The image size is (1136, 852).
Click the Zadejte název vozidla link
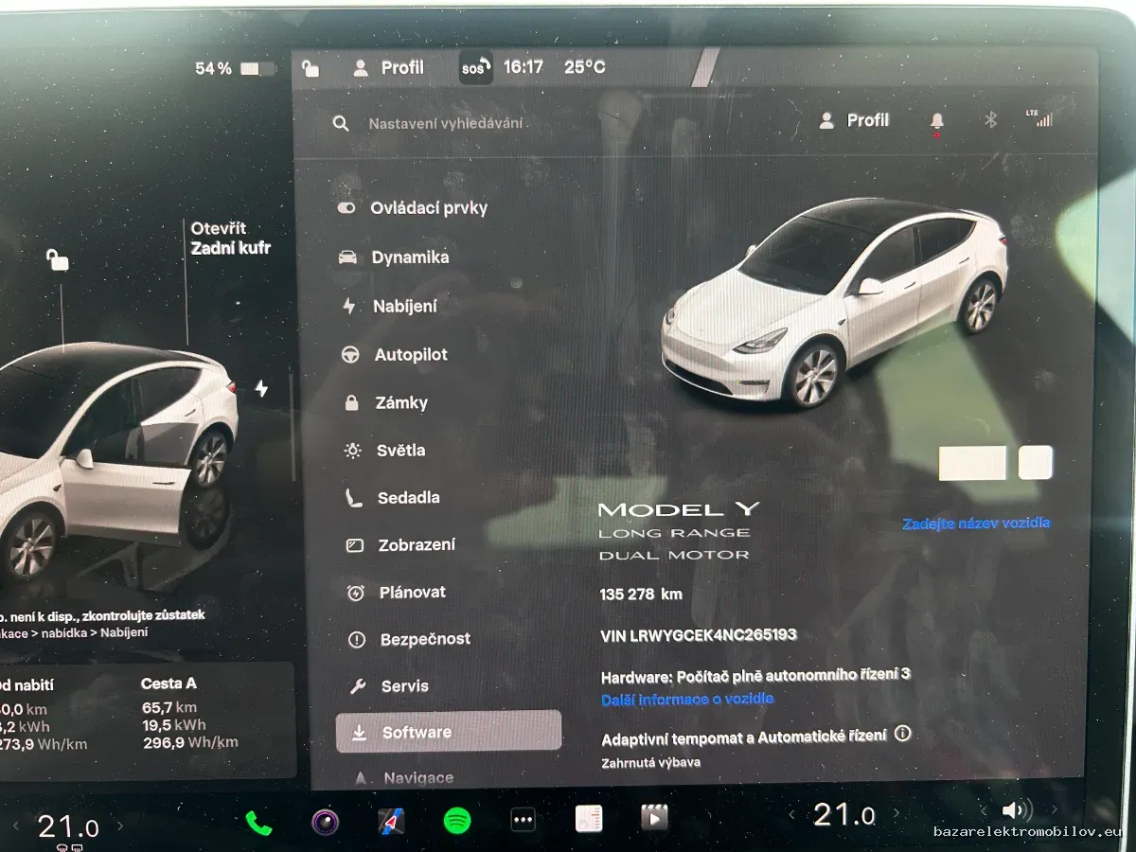976,523
